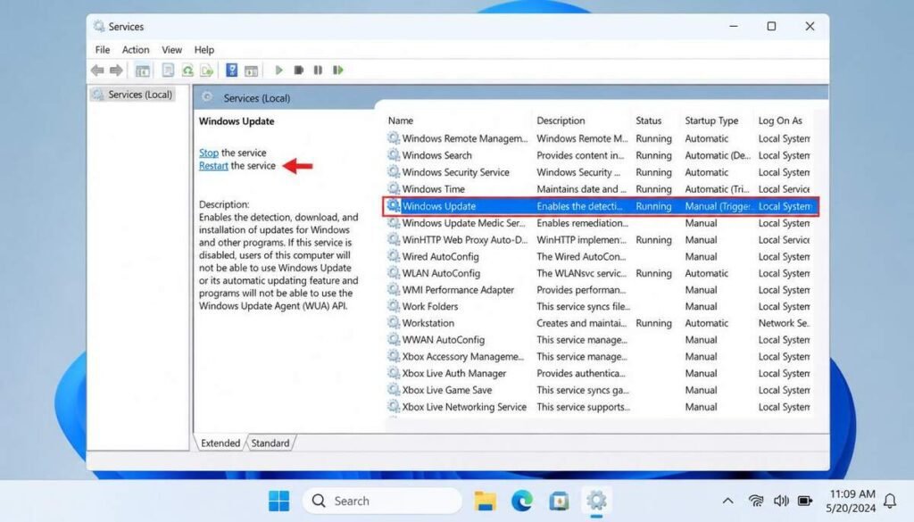Select the WLAN AutoConfig service
The width and height of the screenshot is (914, 522).
pyautogui.click(x=599, y=273)
